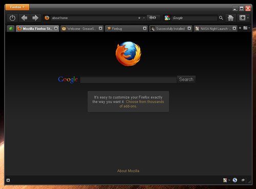The width and height of the screenshot is (256, 189).
Task: Close the Welcome - GreaseSpot tab
Action: pos(100,28)
